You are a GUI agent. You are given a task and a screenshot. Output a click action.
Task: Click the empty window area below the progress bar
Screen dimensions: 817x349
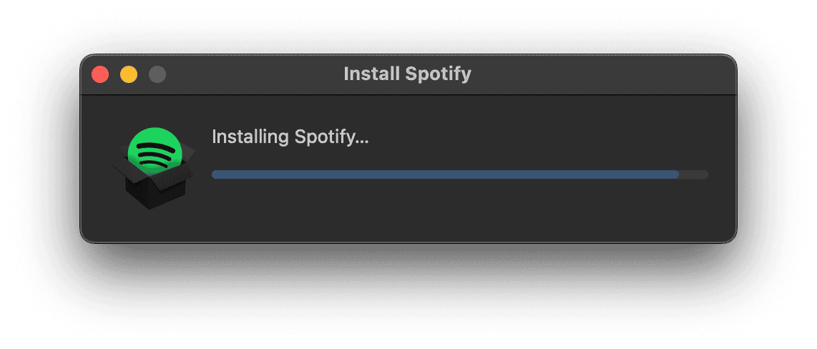pos(458,215)
